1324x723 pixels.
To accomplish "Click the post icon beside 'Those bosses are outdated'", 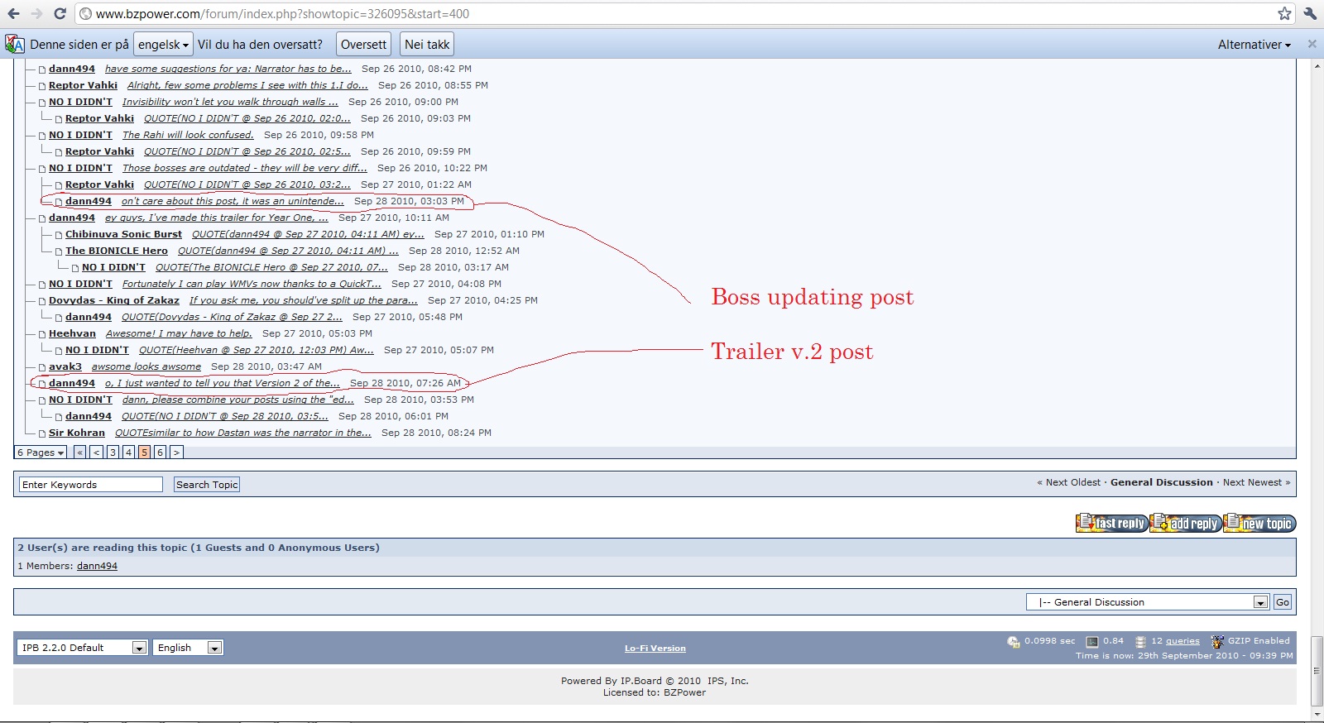I will [x=42, y=169].
